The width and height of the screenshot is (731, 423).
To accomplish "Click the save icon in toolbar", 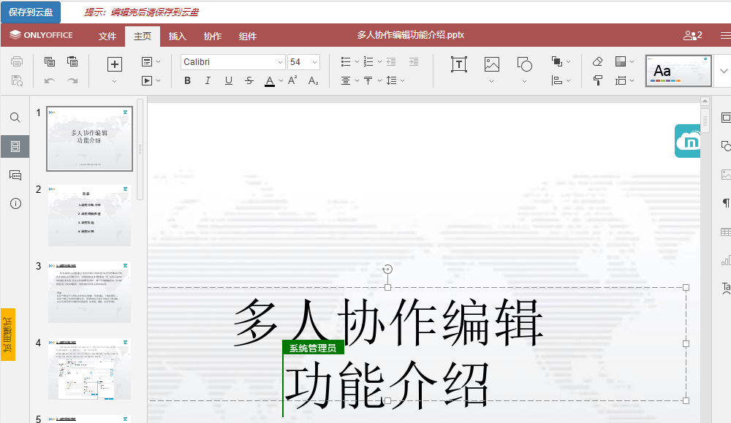I will point(17,80).
